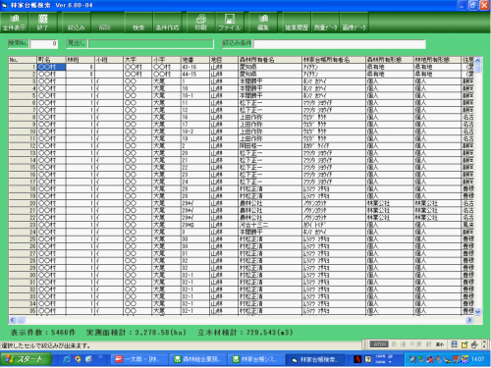
Task: Click the horizontal scrollbar right arrow
Action: (x=469, y=320)
